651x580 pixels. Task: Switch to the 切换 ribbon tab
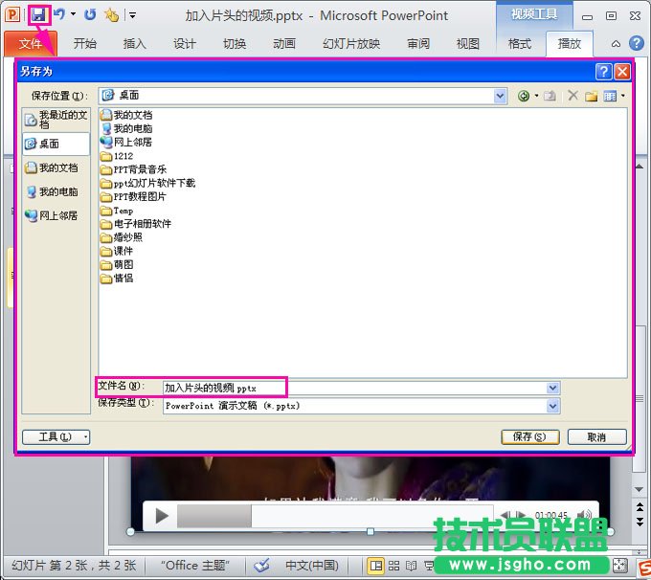click(235, 43)
